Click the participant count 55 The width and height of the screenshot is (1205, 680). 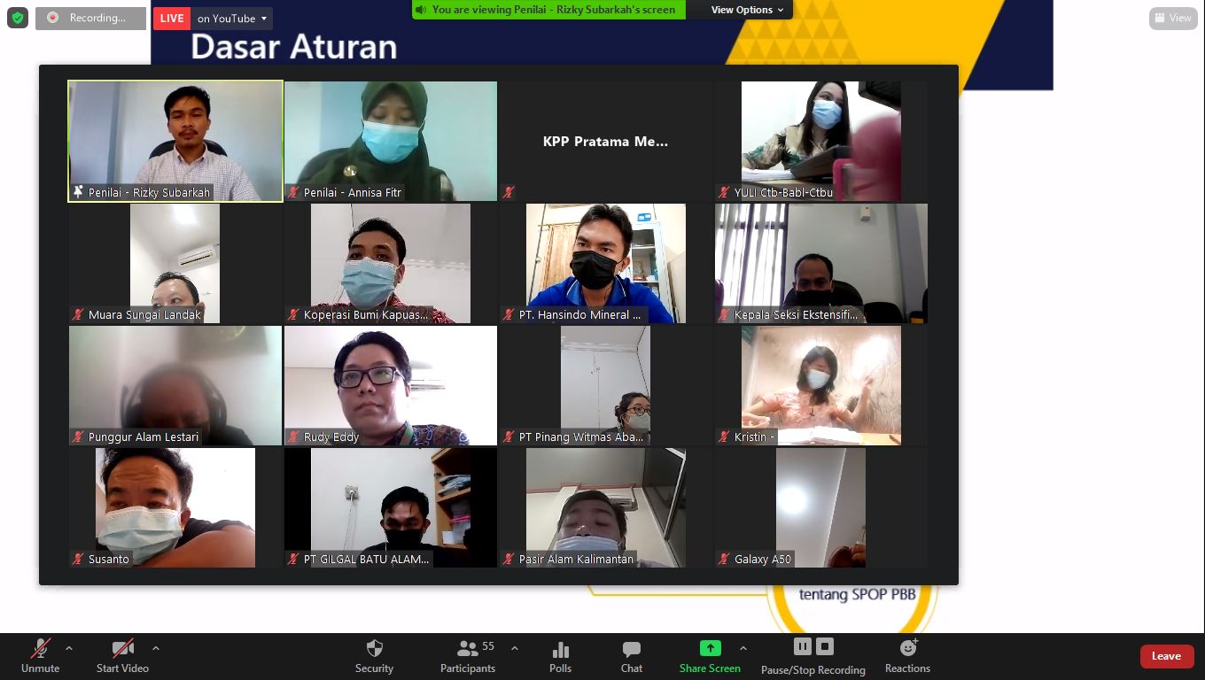pyautogui.click(x=488, y=646)
